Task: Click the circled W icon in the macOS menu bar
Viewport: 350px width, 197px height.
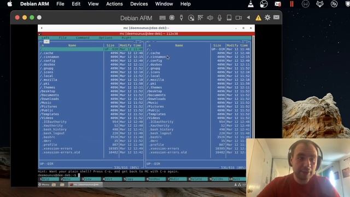Action: coord(305,4)
